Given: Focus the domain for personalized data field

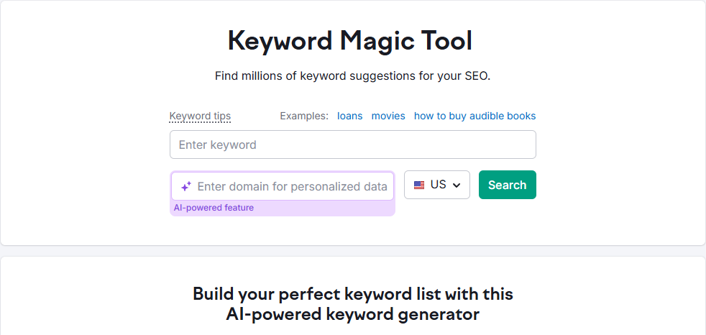Looking at the screenshot, I should (283, 186).
